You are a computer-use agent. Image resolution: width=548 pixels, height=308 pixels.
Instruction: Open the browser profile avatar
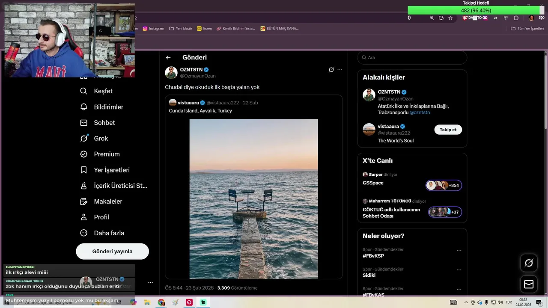tap(531, 18)
